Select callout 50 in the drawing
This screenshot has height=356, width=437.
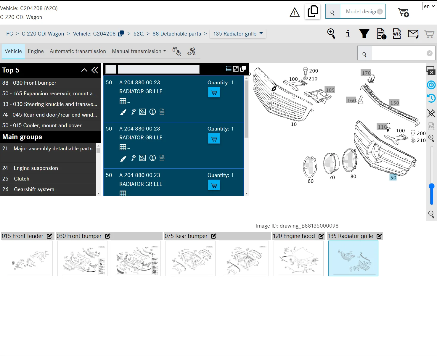click(x=393, y=178)
